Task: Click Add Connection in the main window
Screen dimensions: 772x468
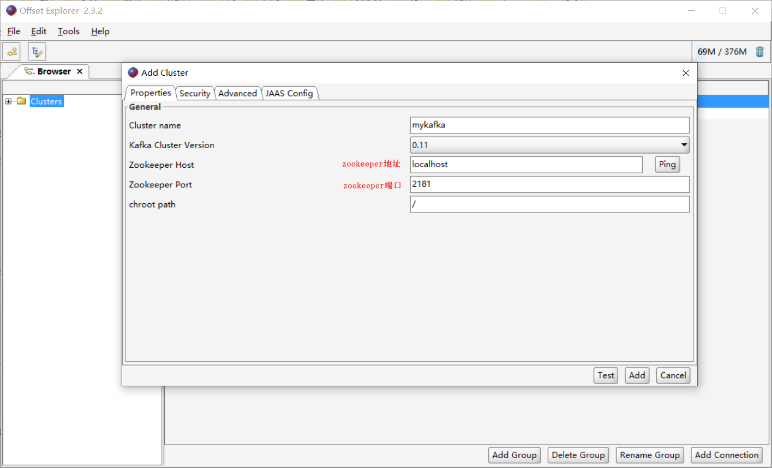Action: 727,455
